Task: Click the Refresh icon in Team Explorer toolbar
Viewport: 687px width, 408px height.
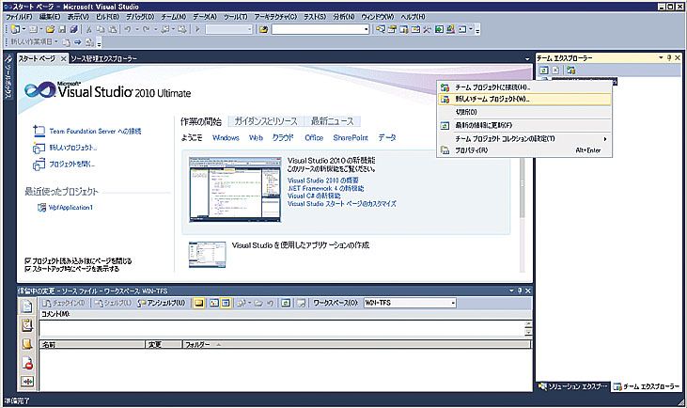Action: 544,70
